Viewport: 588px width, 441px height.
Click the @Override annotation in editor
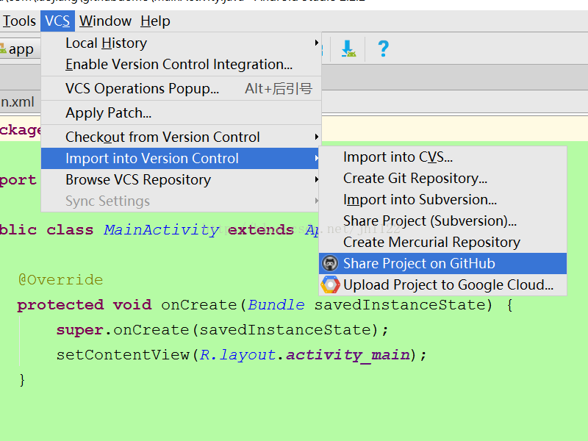point(61,280)
